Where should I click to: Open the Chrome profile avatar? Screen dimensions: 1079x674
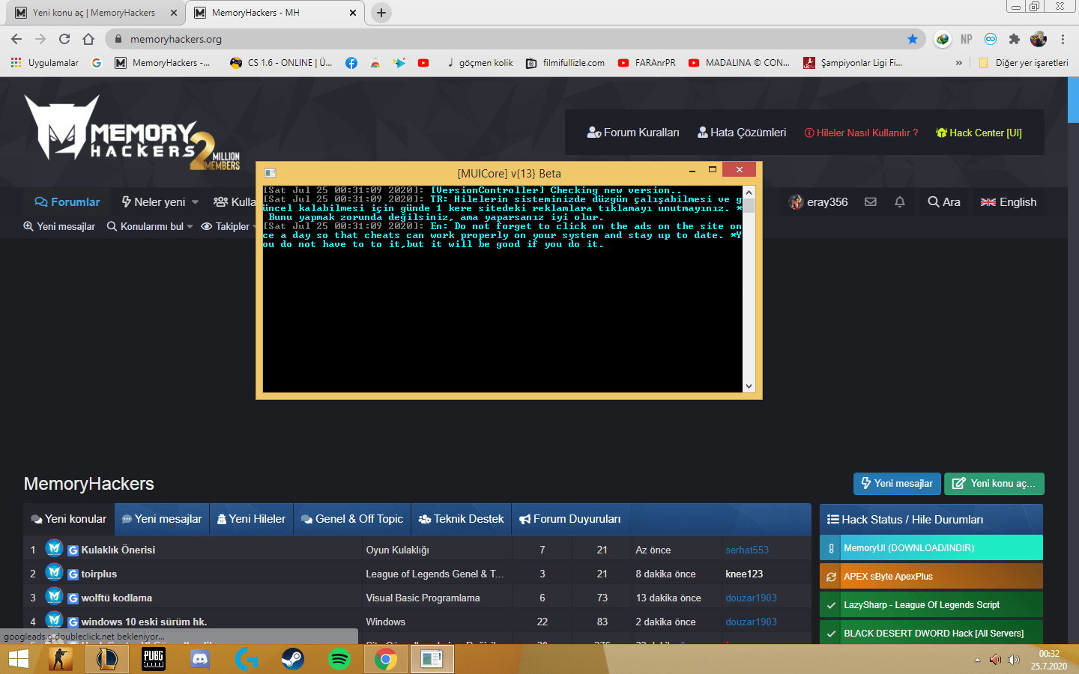coord(1039,39)
